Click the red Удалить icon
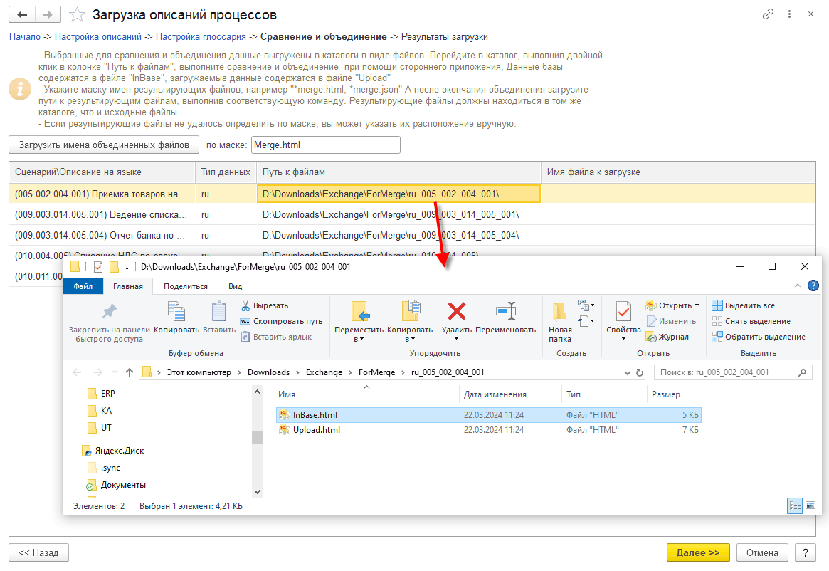The width and height of the screenshot is (829, 571). 457,312
